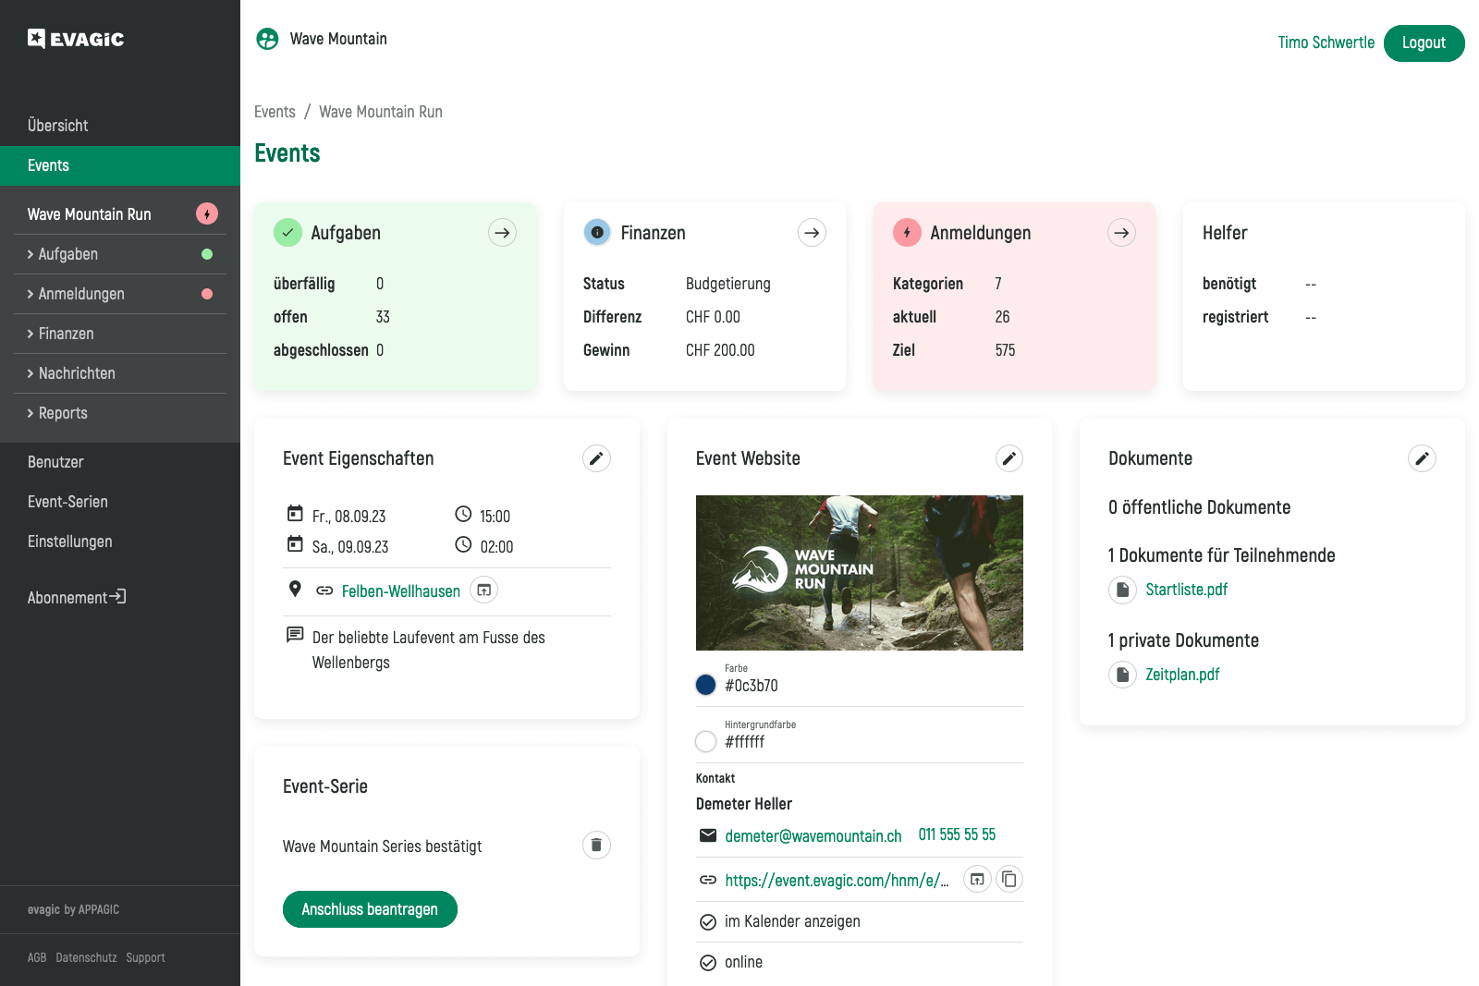Open Einstellungen menu item
Viewport: 1479px width, 986px height.
click(70, 542)
